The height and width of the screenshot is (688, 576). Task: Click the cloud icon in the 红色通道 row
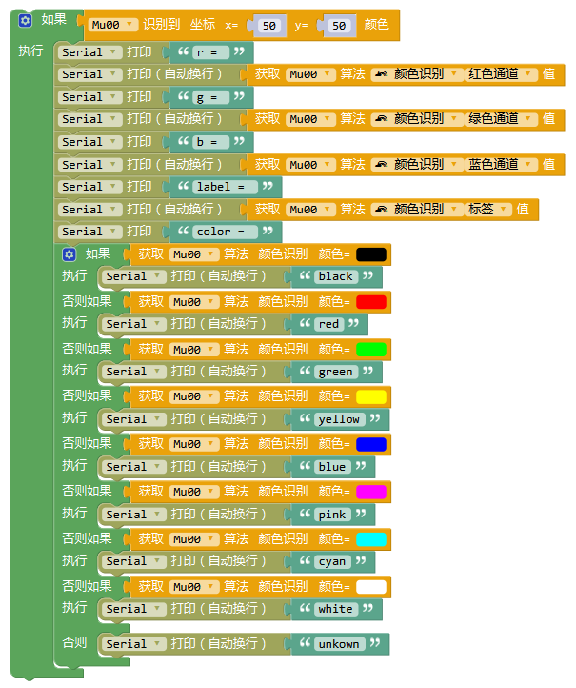tap(382, 74)
